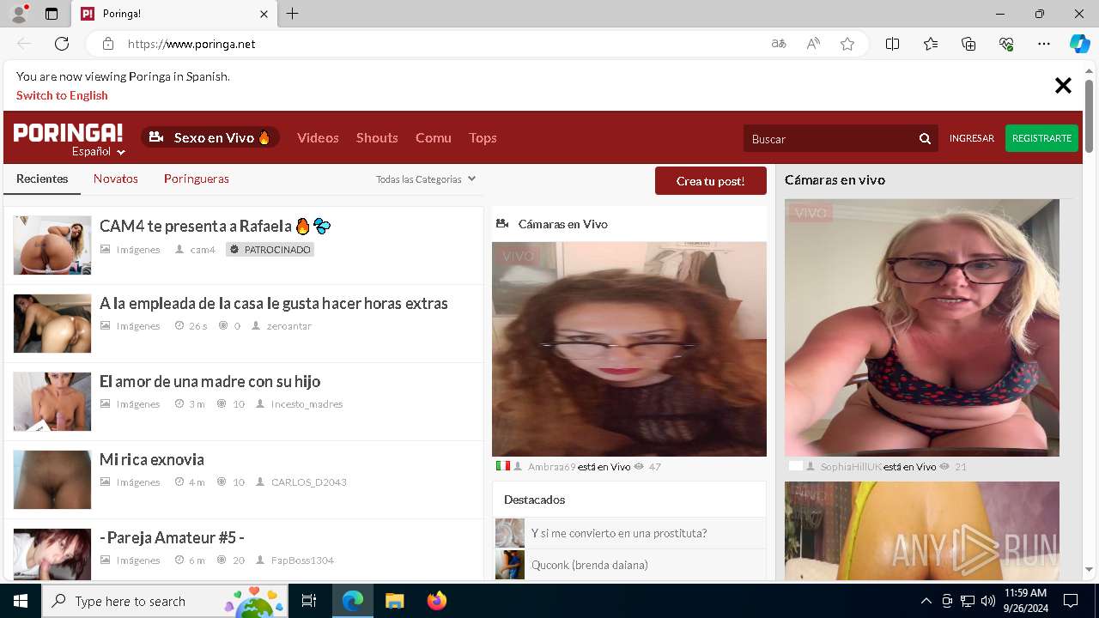
Task: Open Edge settings and more menu
Action: tap(1044, 44)
